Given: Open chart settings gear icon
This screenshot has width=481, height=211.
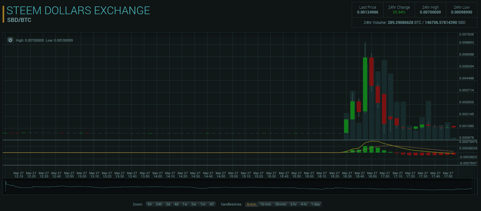Looking at the screenshot, I should coord(10,40).
